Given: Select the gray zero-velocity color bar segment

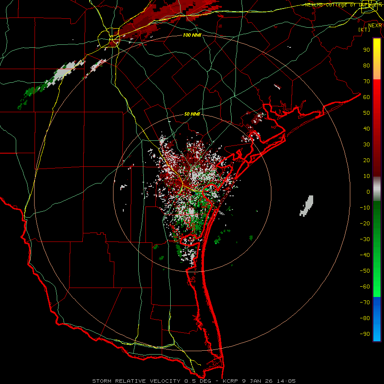Looking at the screenshot, I should tap(377, 189).
